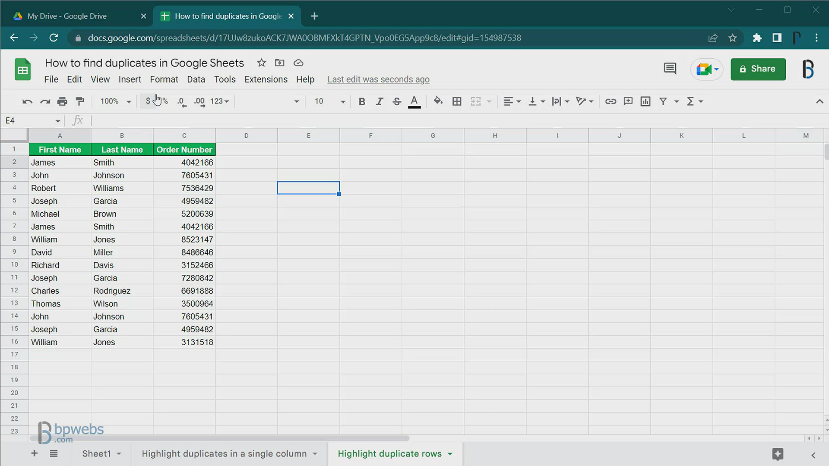Open the Format menu
Viewport: 829px width, 466px height.
tap(164, 79)
